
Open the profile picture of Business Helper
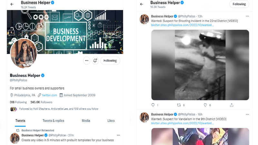click(24, 53)
